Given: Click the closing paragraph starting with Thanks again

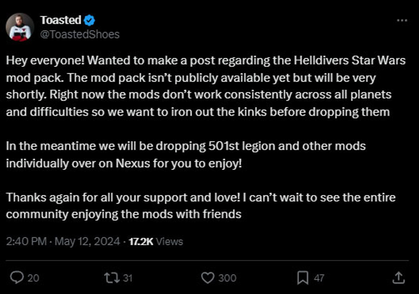Looking at the screenshot, I should (x=201, y=206).
